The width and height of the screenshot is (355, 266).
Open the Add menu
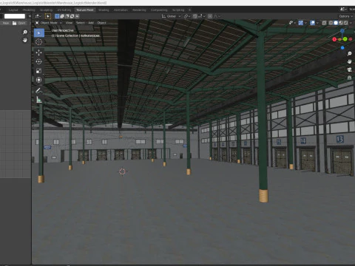point(91,23)
